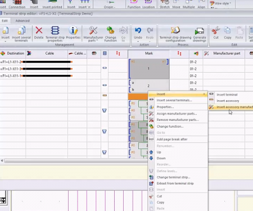Choose Properties... in the context menu
The width and height of the screenshot is (253, 211).
click(x=165, y=107)
